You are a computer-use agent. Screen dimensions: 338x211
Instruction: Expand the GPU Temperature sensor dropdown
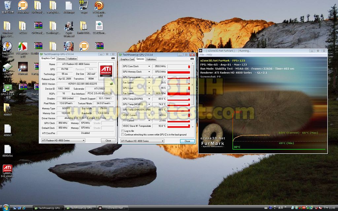click(149, 77)
